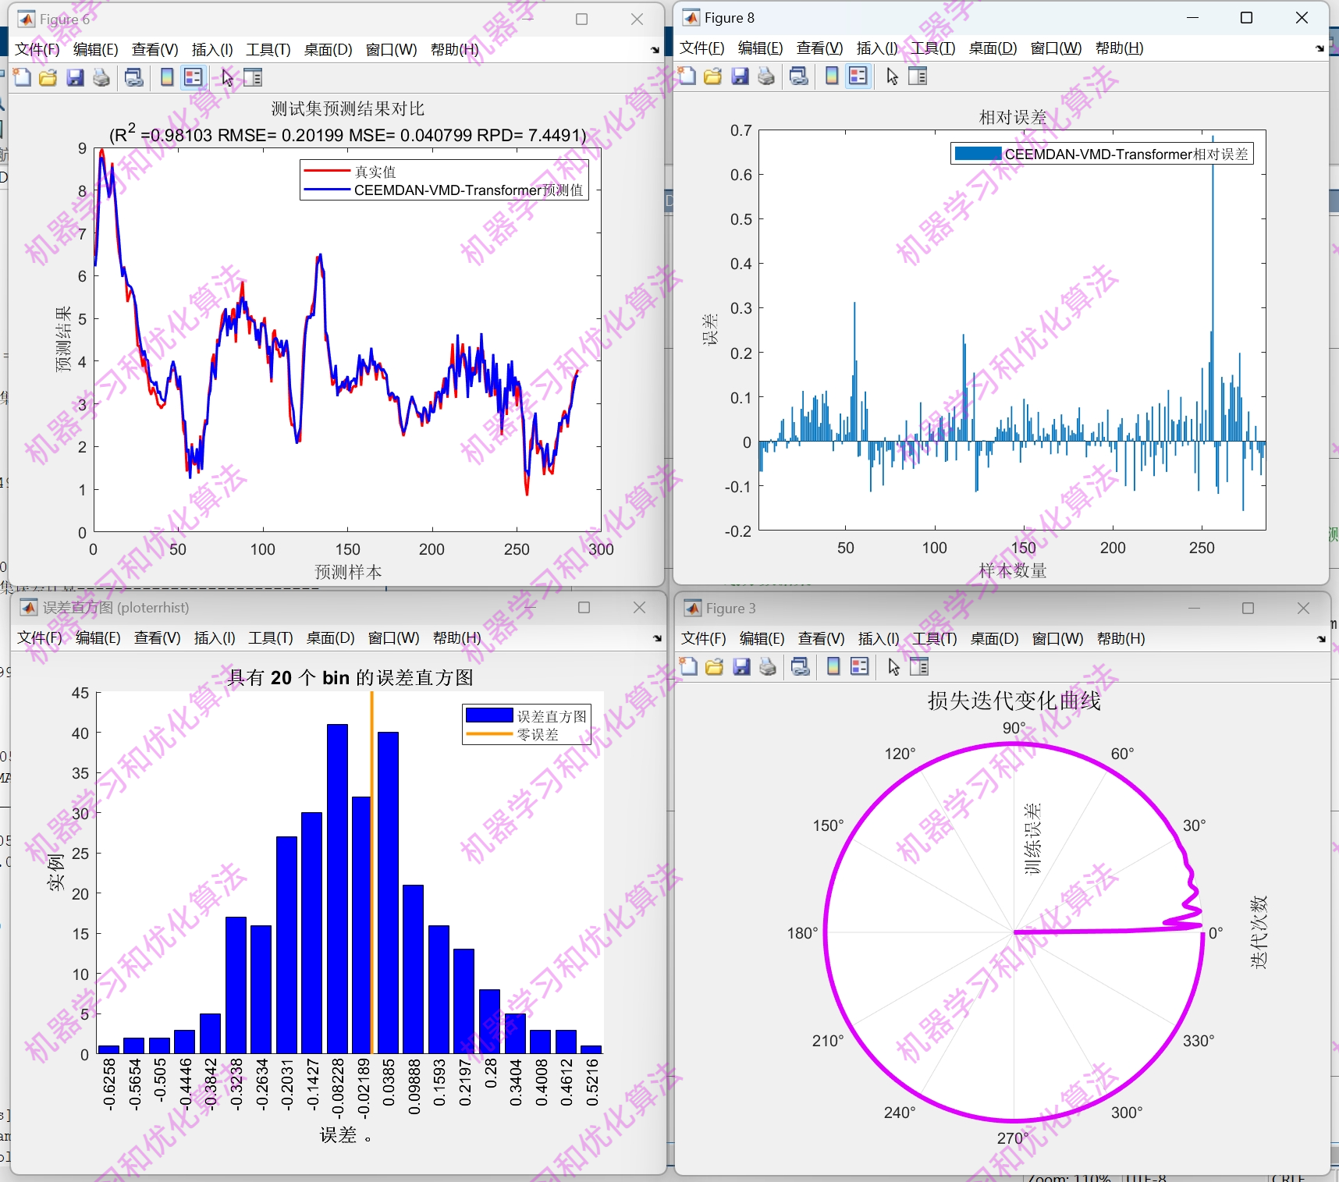1339x1182 pixels.
Task: Minimize the Figure 8 window
Action: (x=1192, y=18)
